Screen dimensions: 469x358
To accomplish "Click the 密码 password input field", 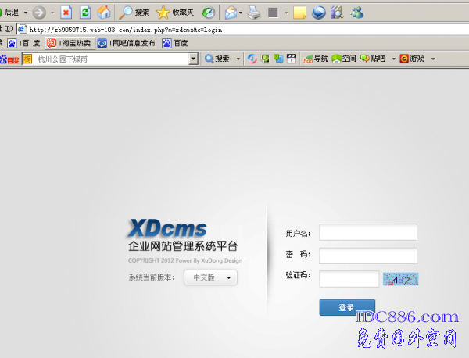I will pyautogui.click(x=368, y=256).
